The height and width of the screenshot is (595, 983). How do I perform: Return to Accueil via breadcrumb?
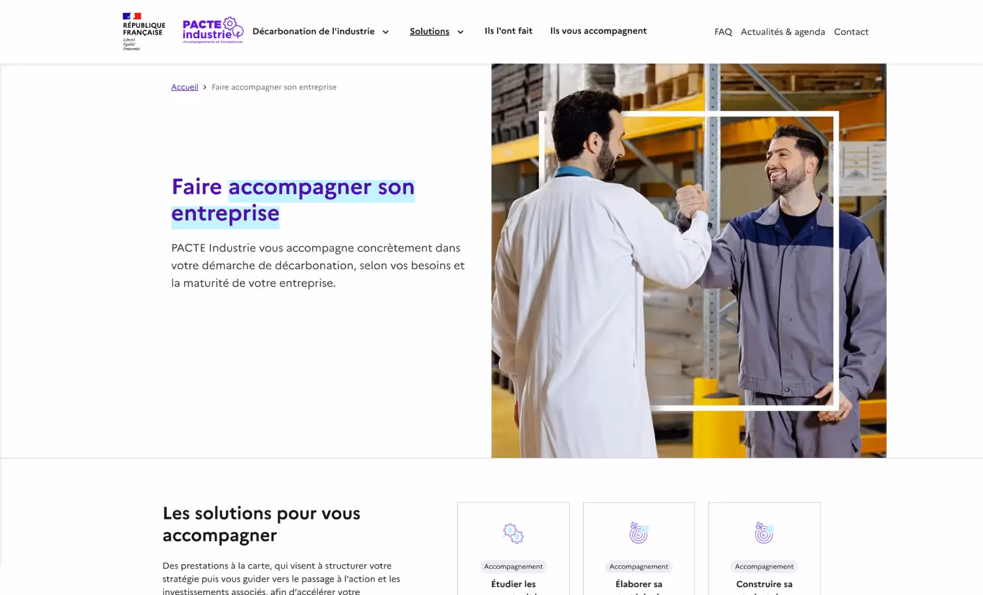coord(185,87)
